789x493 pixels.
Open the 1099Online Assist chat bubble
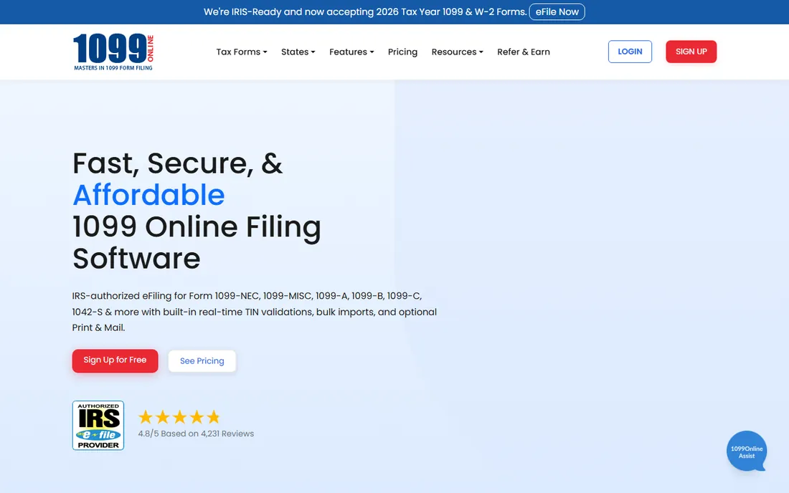[747, 451]
